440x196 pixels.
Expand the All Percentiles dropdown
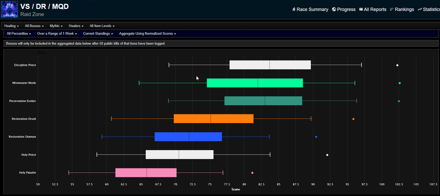(x=19, y=33)
